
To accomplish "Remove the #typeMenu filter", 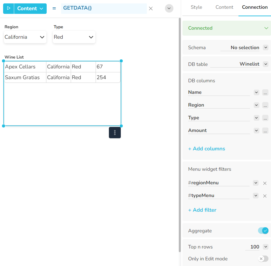I will point(265,196).
